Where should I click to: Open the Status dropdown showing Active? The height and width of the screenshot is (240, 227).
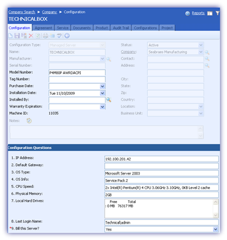pos(201,45)
